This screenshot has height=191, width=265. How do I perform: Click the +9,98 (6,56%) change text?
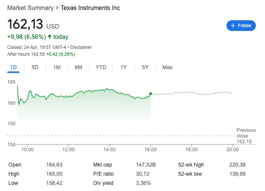click(x=27, y=37)
